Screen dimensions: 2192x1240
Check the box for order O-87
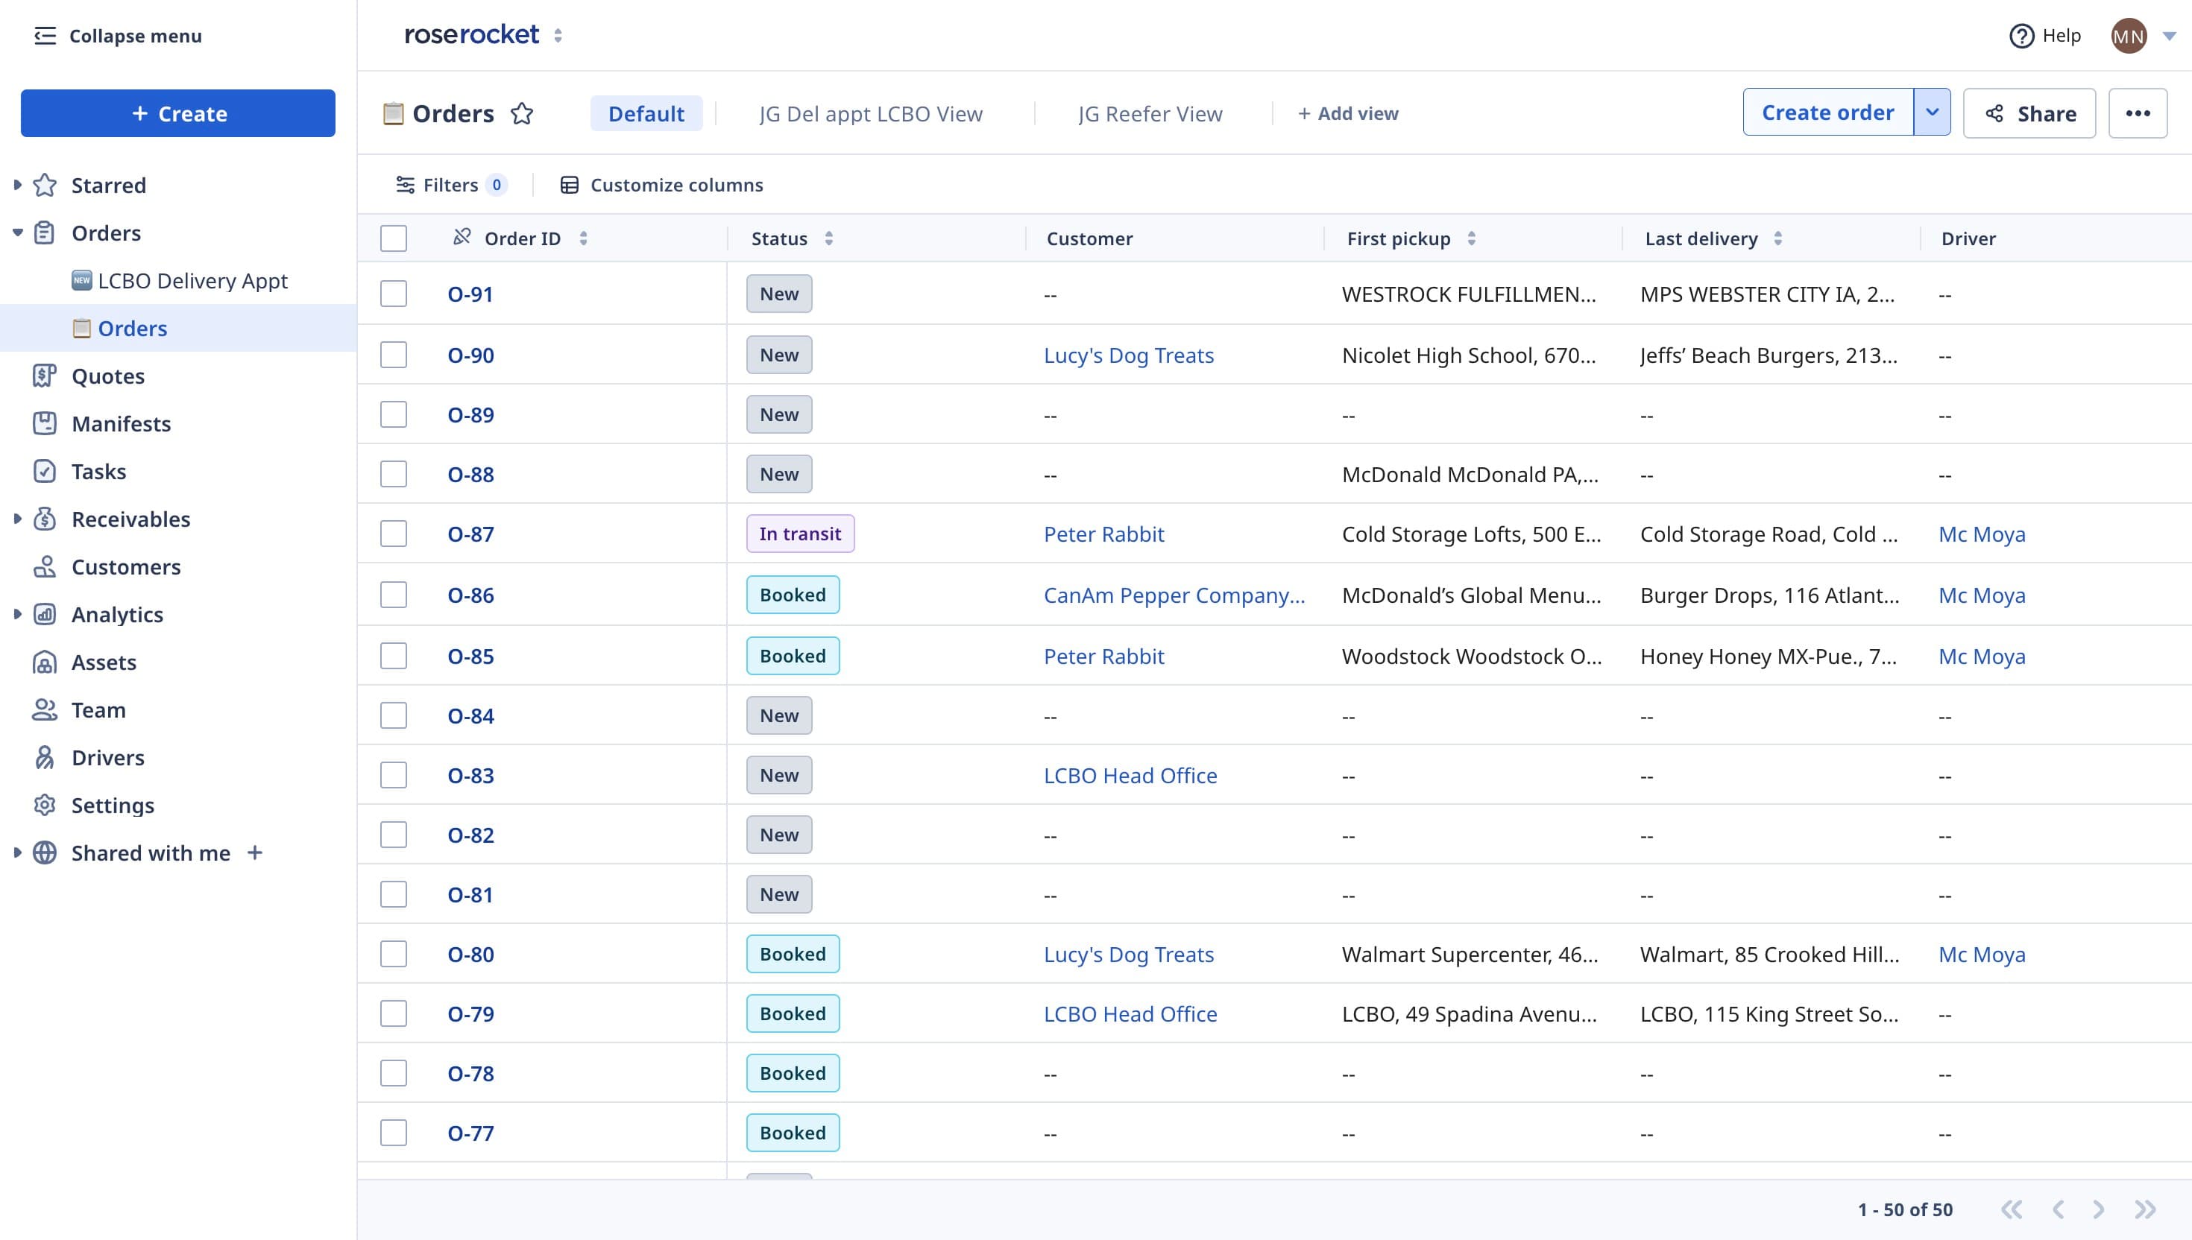point(394,534)
